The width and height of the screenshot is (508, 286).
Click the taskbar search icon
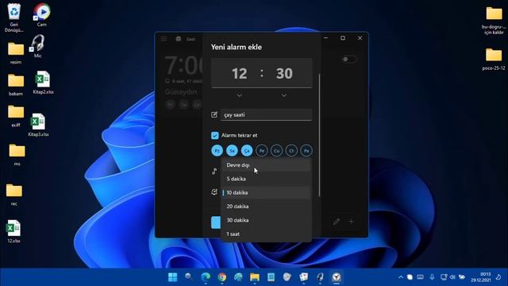point(189,277)
